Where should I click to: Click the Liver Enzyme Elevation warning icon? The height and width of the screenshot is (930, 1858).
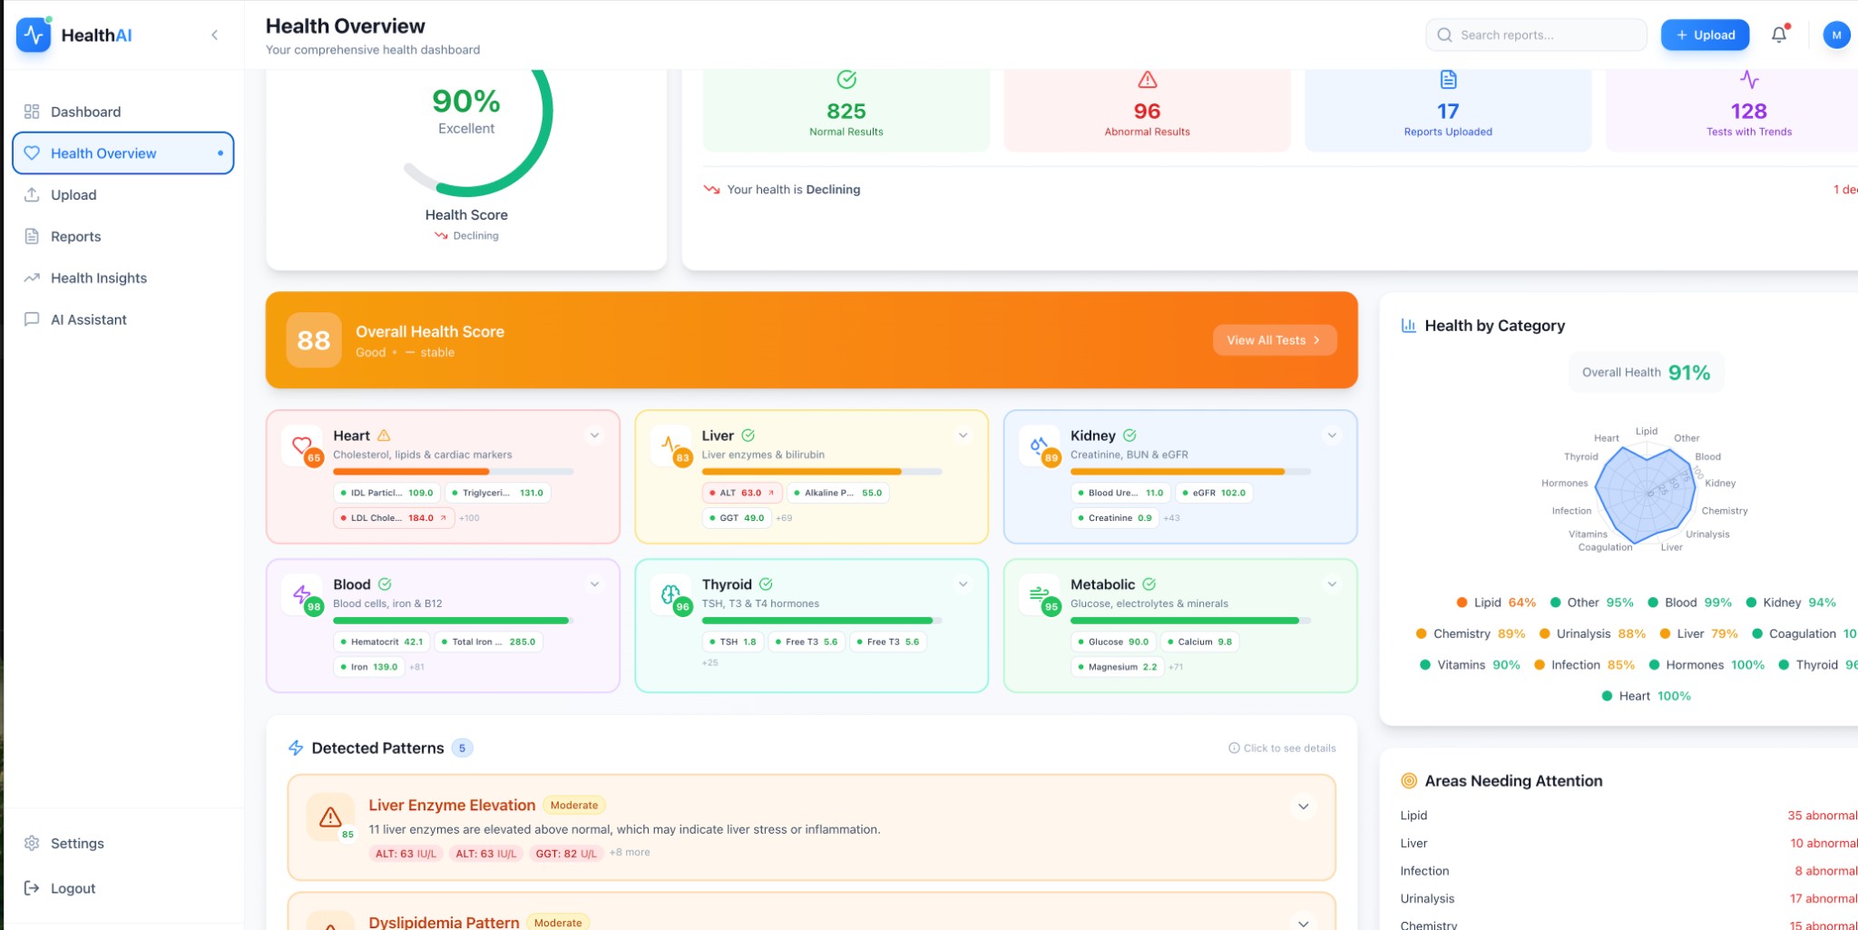point(330,817)
